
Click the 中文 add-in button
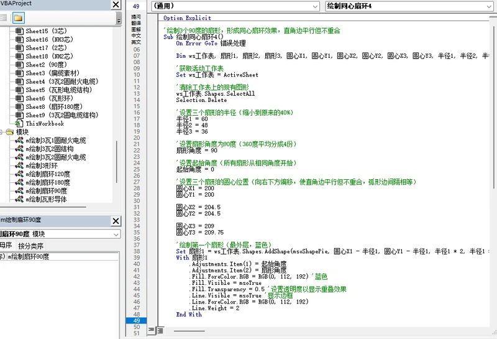tap(136, 36)
